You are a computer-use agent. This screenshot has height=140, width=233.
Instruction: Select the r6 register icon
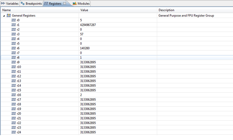point(13,48)
